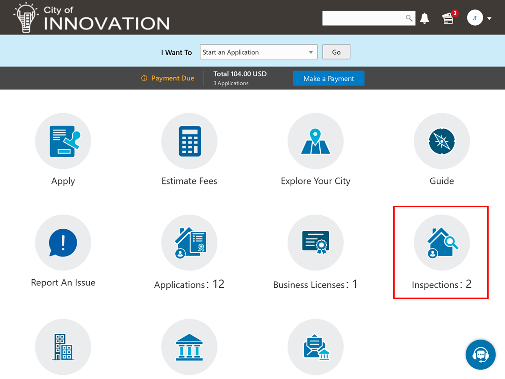Click the Applications: 12 label

tap(189, 284)
